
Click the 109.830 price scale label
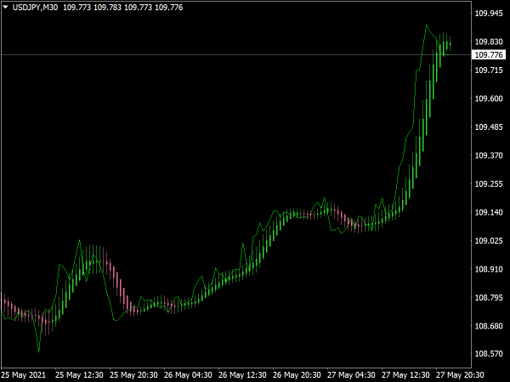coord(489,42)
